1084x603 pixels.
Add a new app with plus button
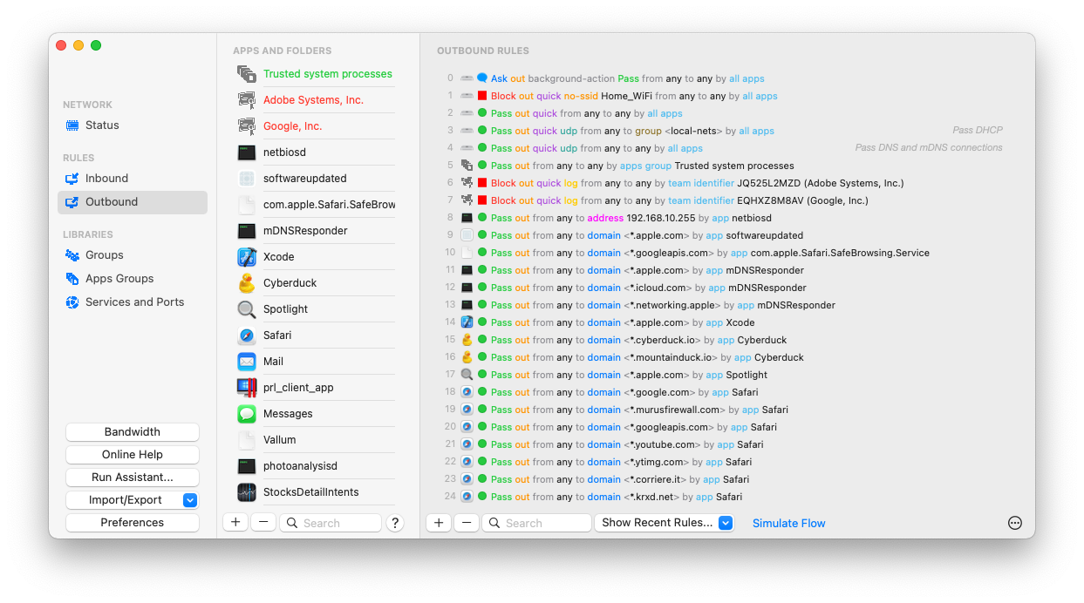235,523
